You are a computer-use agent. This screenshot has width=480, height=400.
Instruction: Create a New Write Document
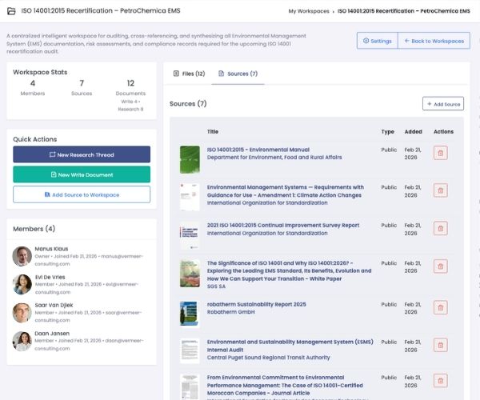pyautogui.click(x=82, y=174)
